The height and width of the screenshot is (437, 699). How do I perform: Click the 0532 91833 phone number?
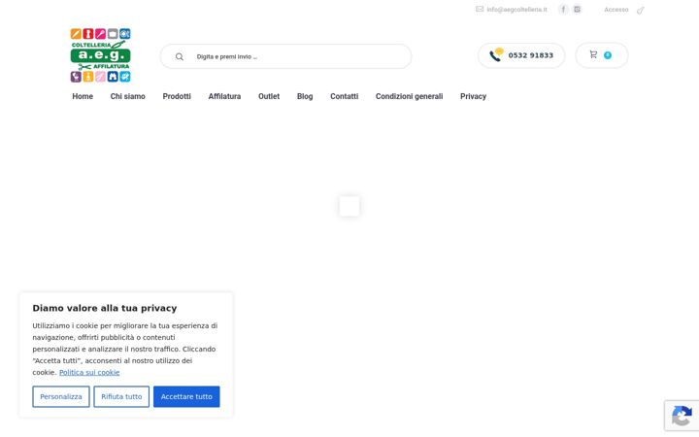click(x=530, y=55)
